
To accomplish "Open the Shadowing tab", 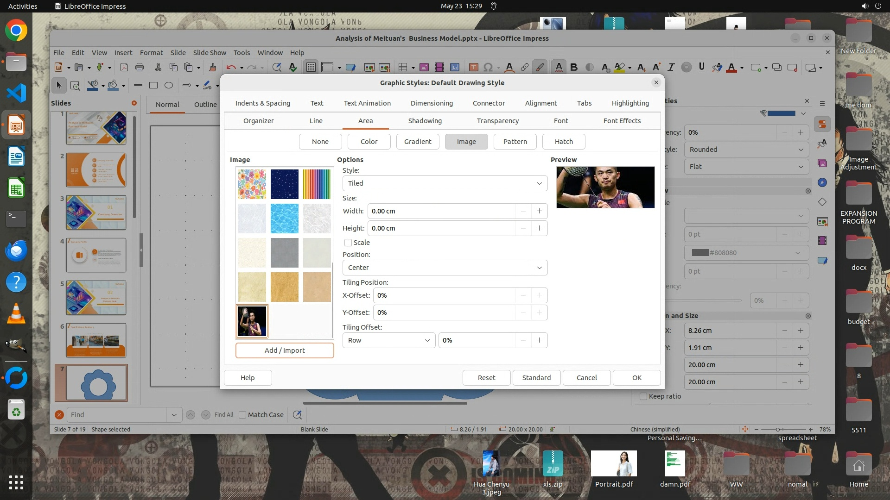I will point(425,121).
